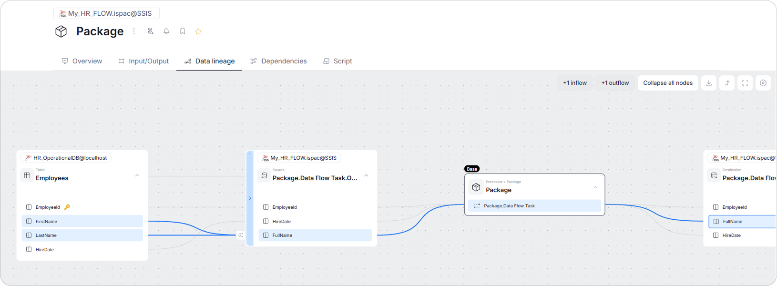
Task: Select Package.Data Flow Task row in Package node
Action: 535,206
